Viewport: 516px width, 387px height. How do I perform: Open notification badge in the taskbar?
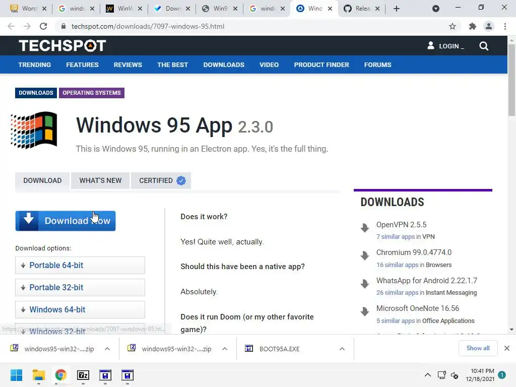[502, 375]
